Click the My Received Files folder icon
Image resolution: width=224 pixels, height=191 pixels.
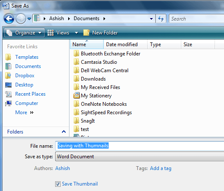pos(76,87)
